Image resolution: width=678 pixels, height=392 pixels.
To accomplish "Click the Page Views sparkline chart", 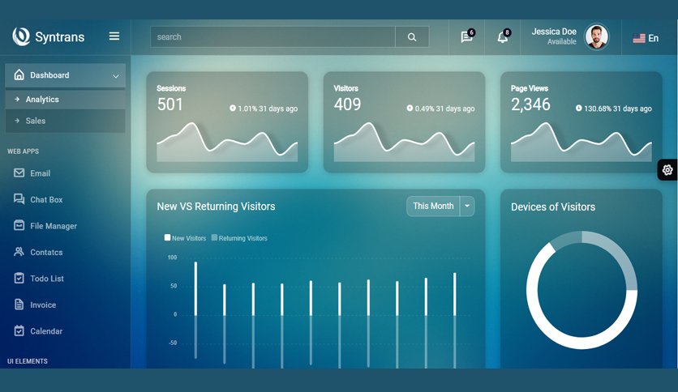I will point(581,142).
